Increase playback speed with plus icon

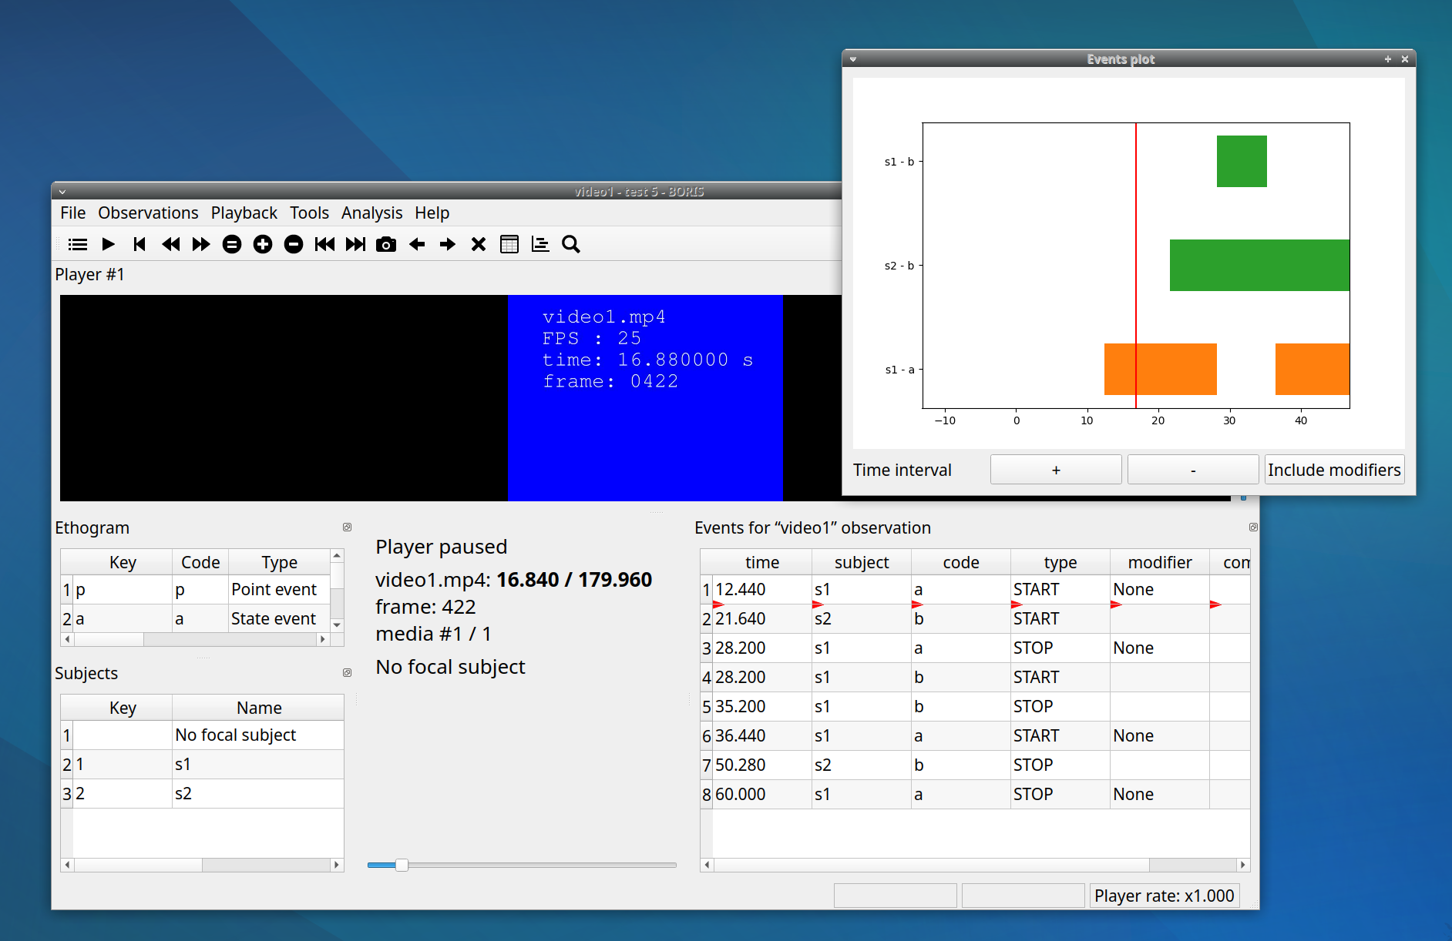[263, 244]
